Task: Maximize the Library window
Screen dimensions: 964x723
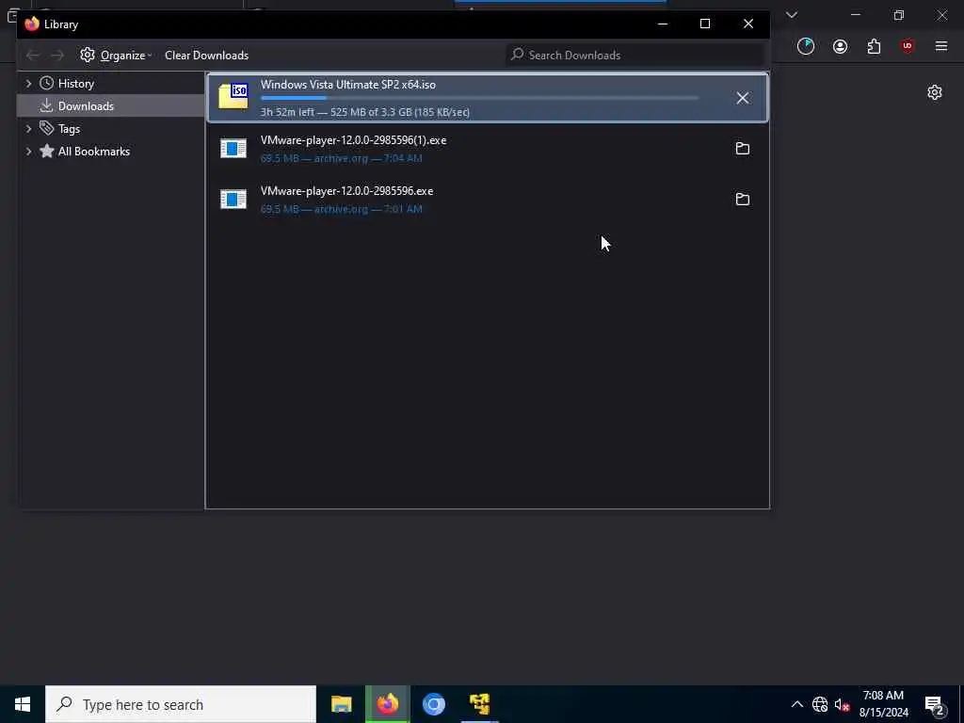Action: [x=705, y=24]
